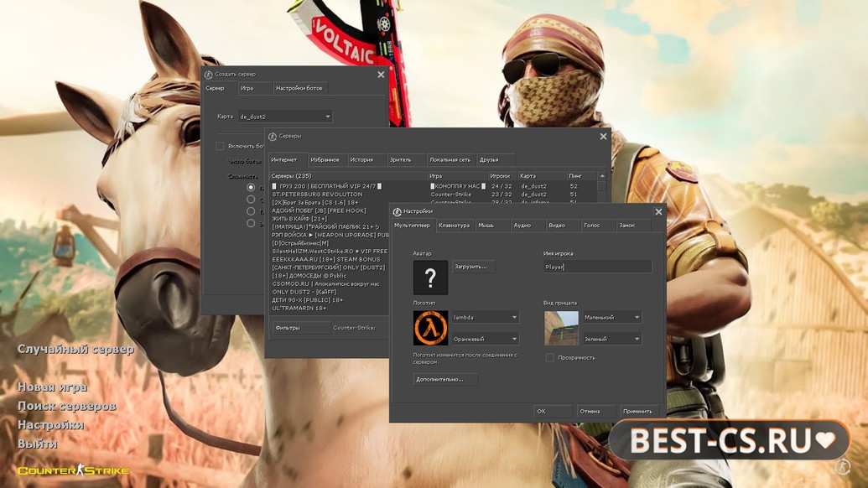Select the UL'TRAMARIN 18+ server row
The width and height of the screenshot is (868, 488).
click(330, 308)
